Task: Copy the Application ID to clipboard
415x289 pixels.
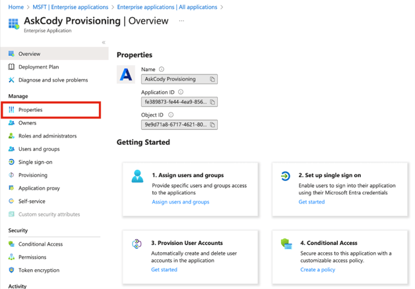Action: click(212, 102)
